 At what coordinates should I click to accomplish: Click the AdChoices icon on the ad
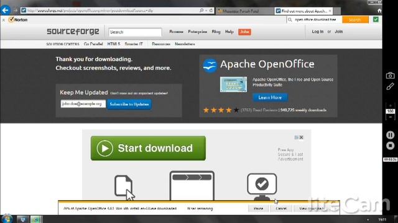pos(296,138)
